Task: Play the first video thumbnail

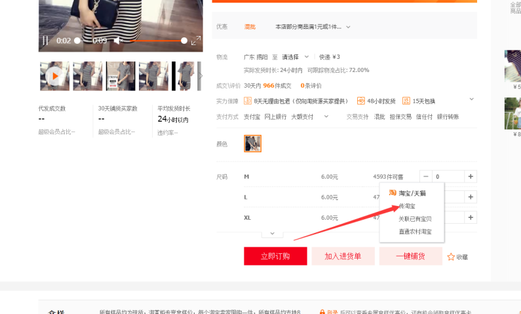Action: (x=55, y=76)
